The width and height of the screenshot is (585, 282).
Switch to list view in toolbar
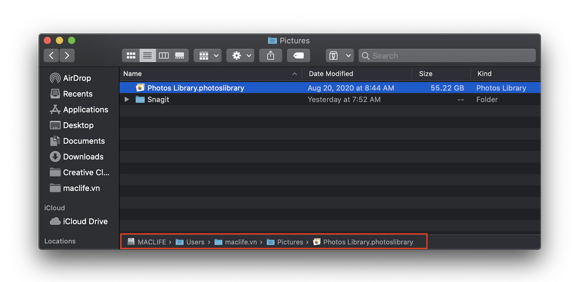[147, 55]
